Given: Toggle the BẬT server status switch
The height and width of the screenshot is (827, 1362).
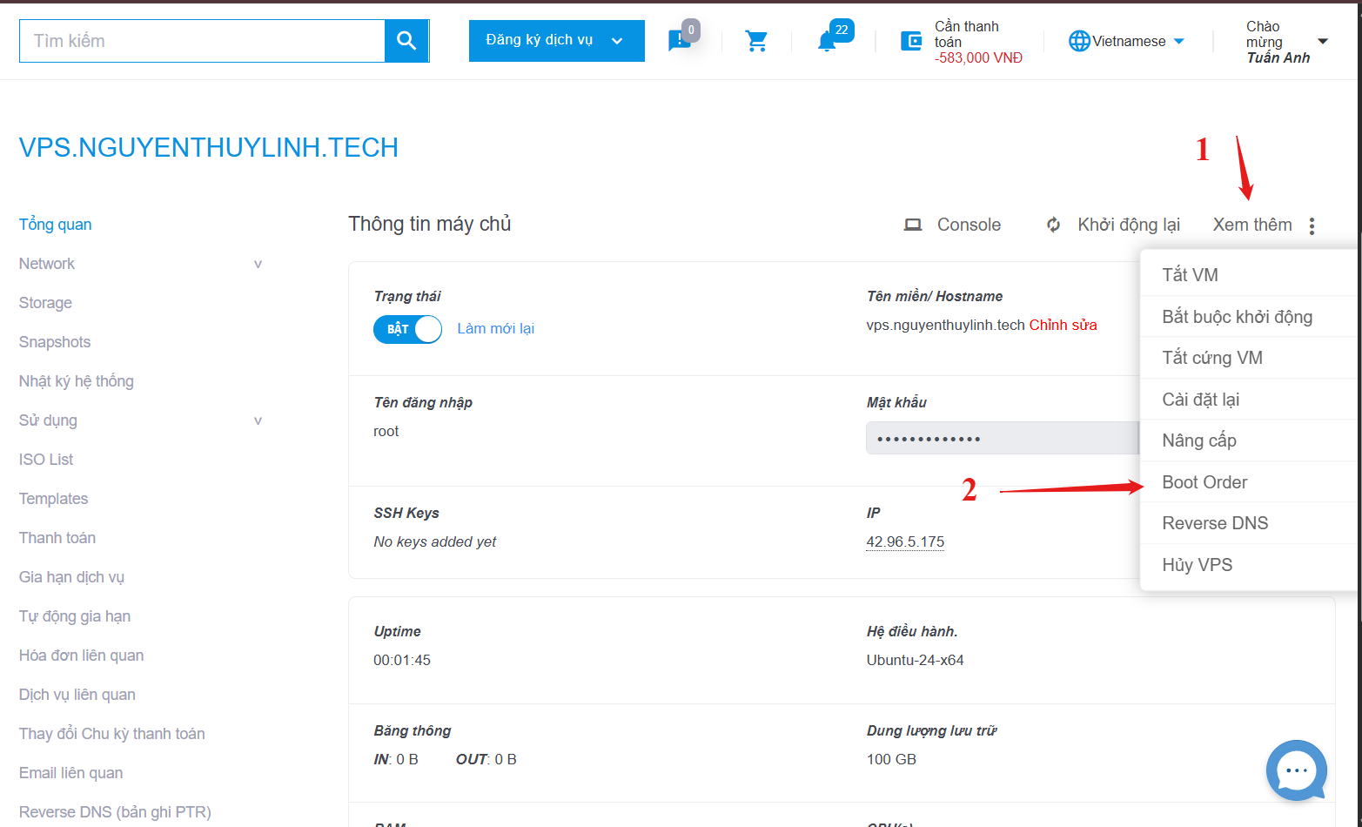Looking at the screenshot, I should click(x=408, y=329).
